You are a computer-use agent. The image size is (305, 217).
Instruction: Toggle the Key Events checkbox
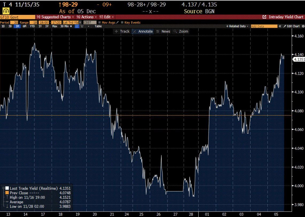122,22
